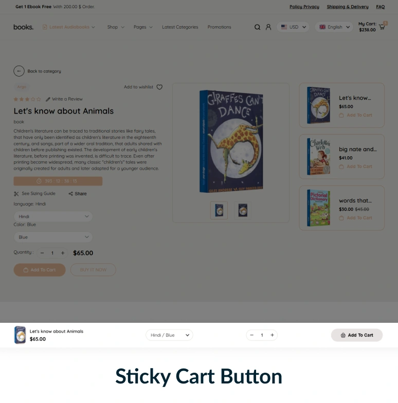
Task: Expand the USD currency dropdown
Action: pos(293,27)
